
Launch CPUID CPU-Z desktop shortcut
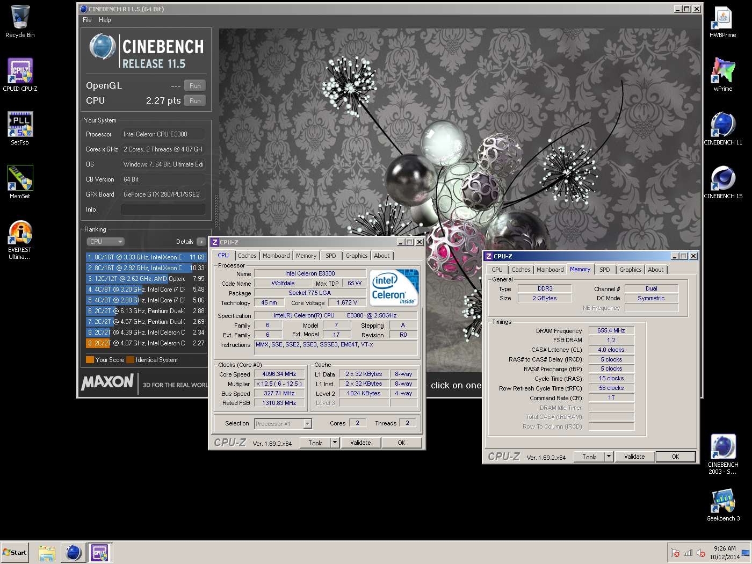pyautogui.click(x=20, y=75)
